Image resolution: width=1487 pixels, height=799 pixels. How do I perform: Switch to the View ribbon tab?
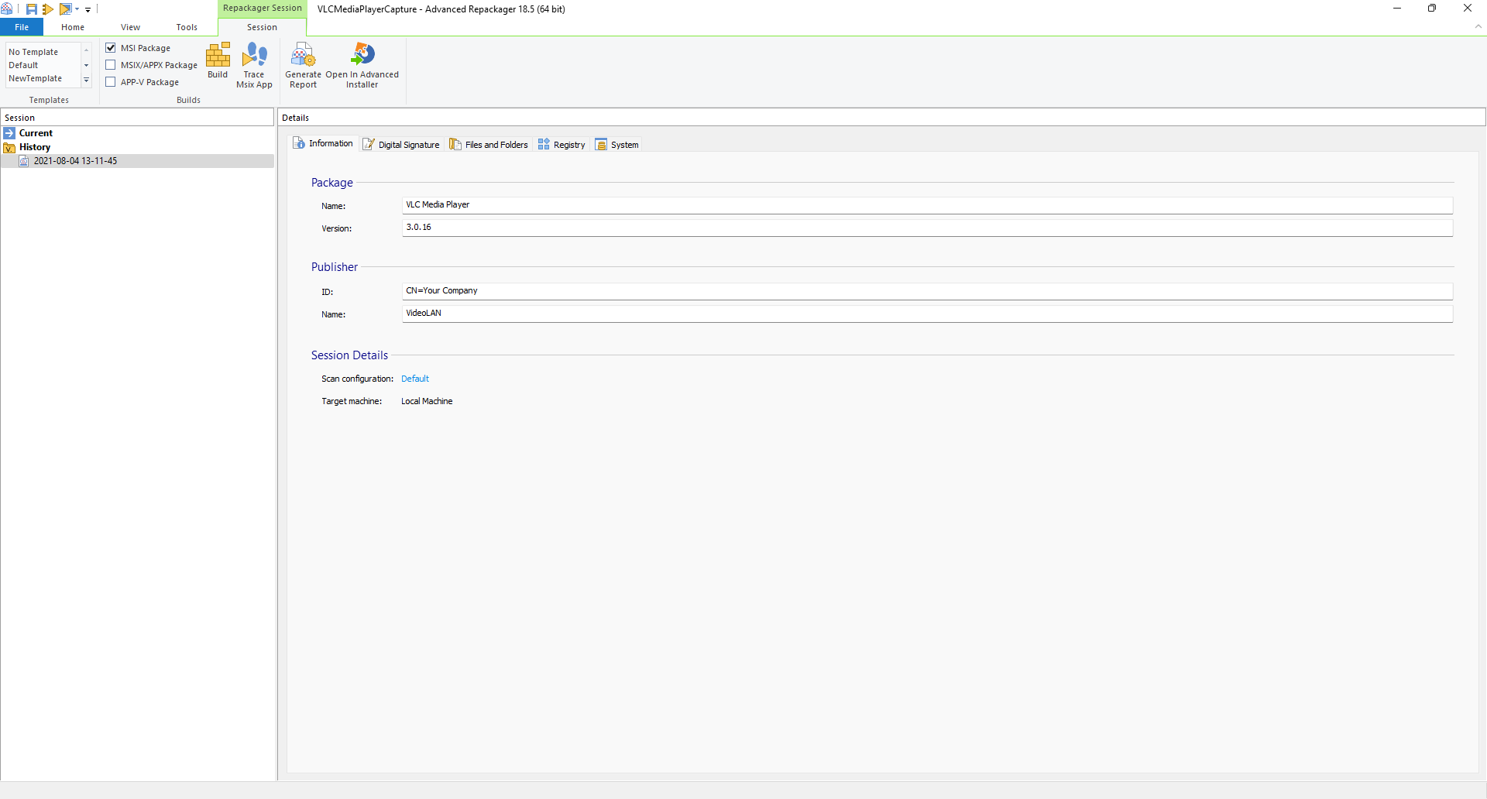(130, 27)
